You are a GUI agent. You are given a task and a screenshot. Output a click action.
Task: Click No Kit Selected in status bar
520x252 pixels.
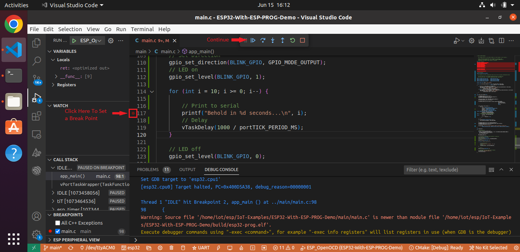(x=488, y=248)
